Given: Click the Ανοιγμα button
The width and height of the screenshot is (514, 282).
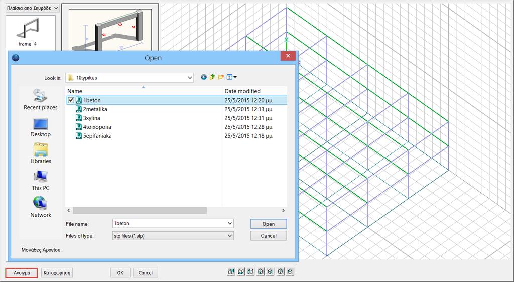Looking at the screenshot, I should [22, 273].
